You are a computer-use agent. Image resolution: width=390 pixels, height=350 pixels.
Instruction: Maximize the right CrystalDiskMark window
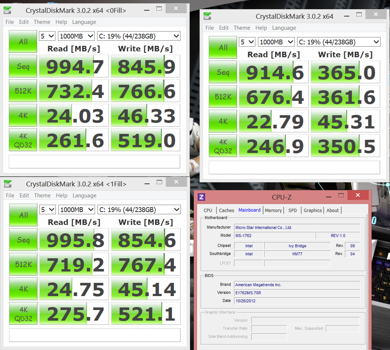359,14
